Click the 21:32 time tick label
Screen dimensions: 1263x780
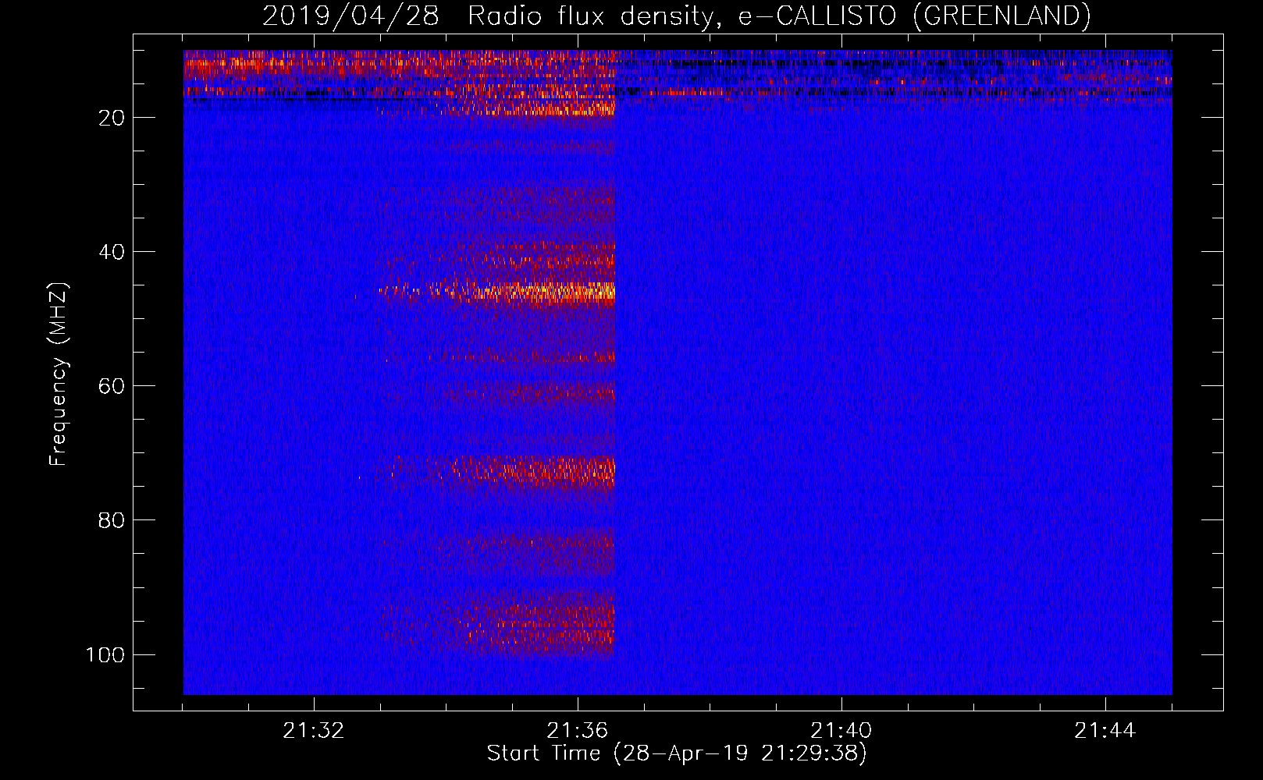point(314,731)
